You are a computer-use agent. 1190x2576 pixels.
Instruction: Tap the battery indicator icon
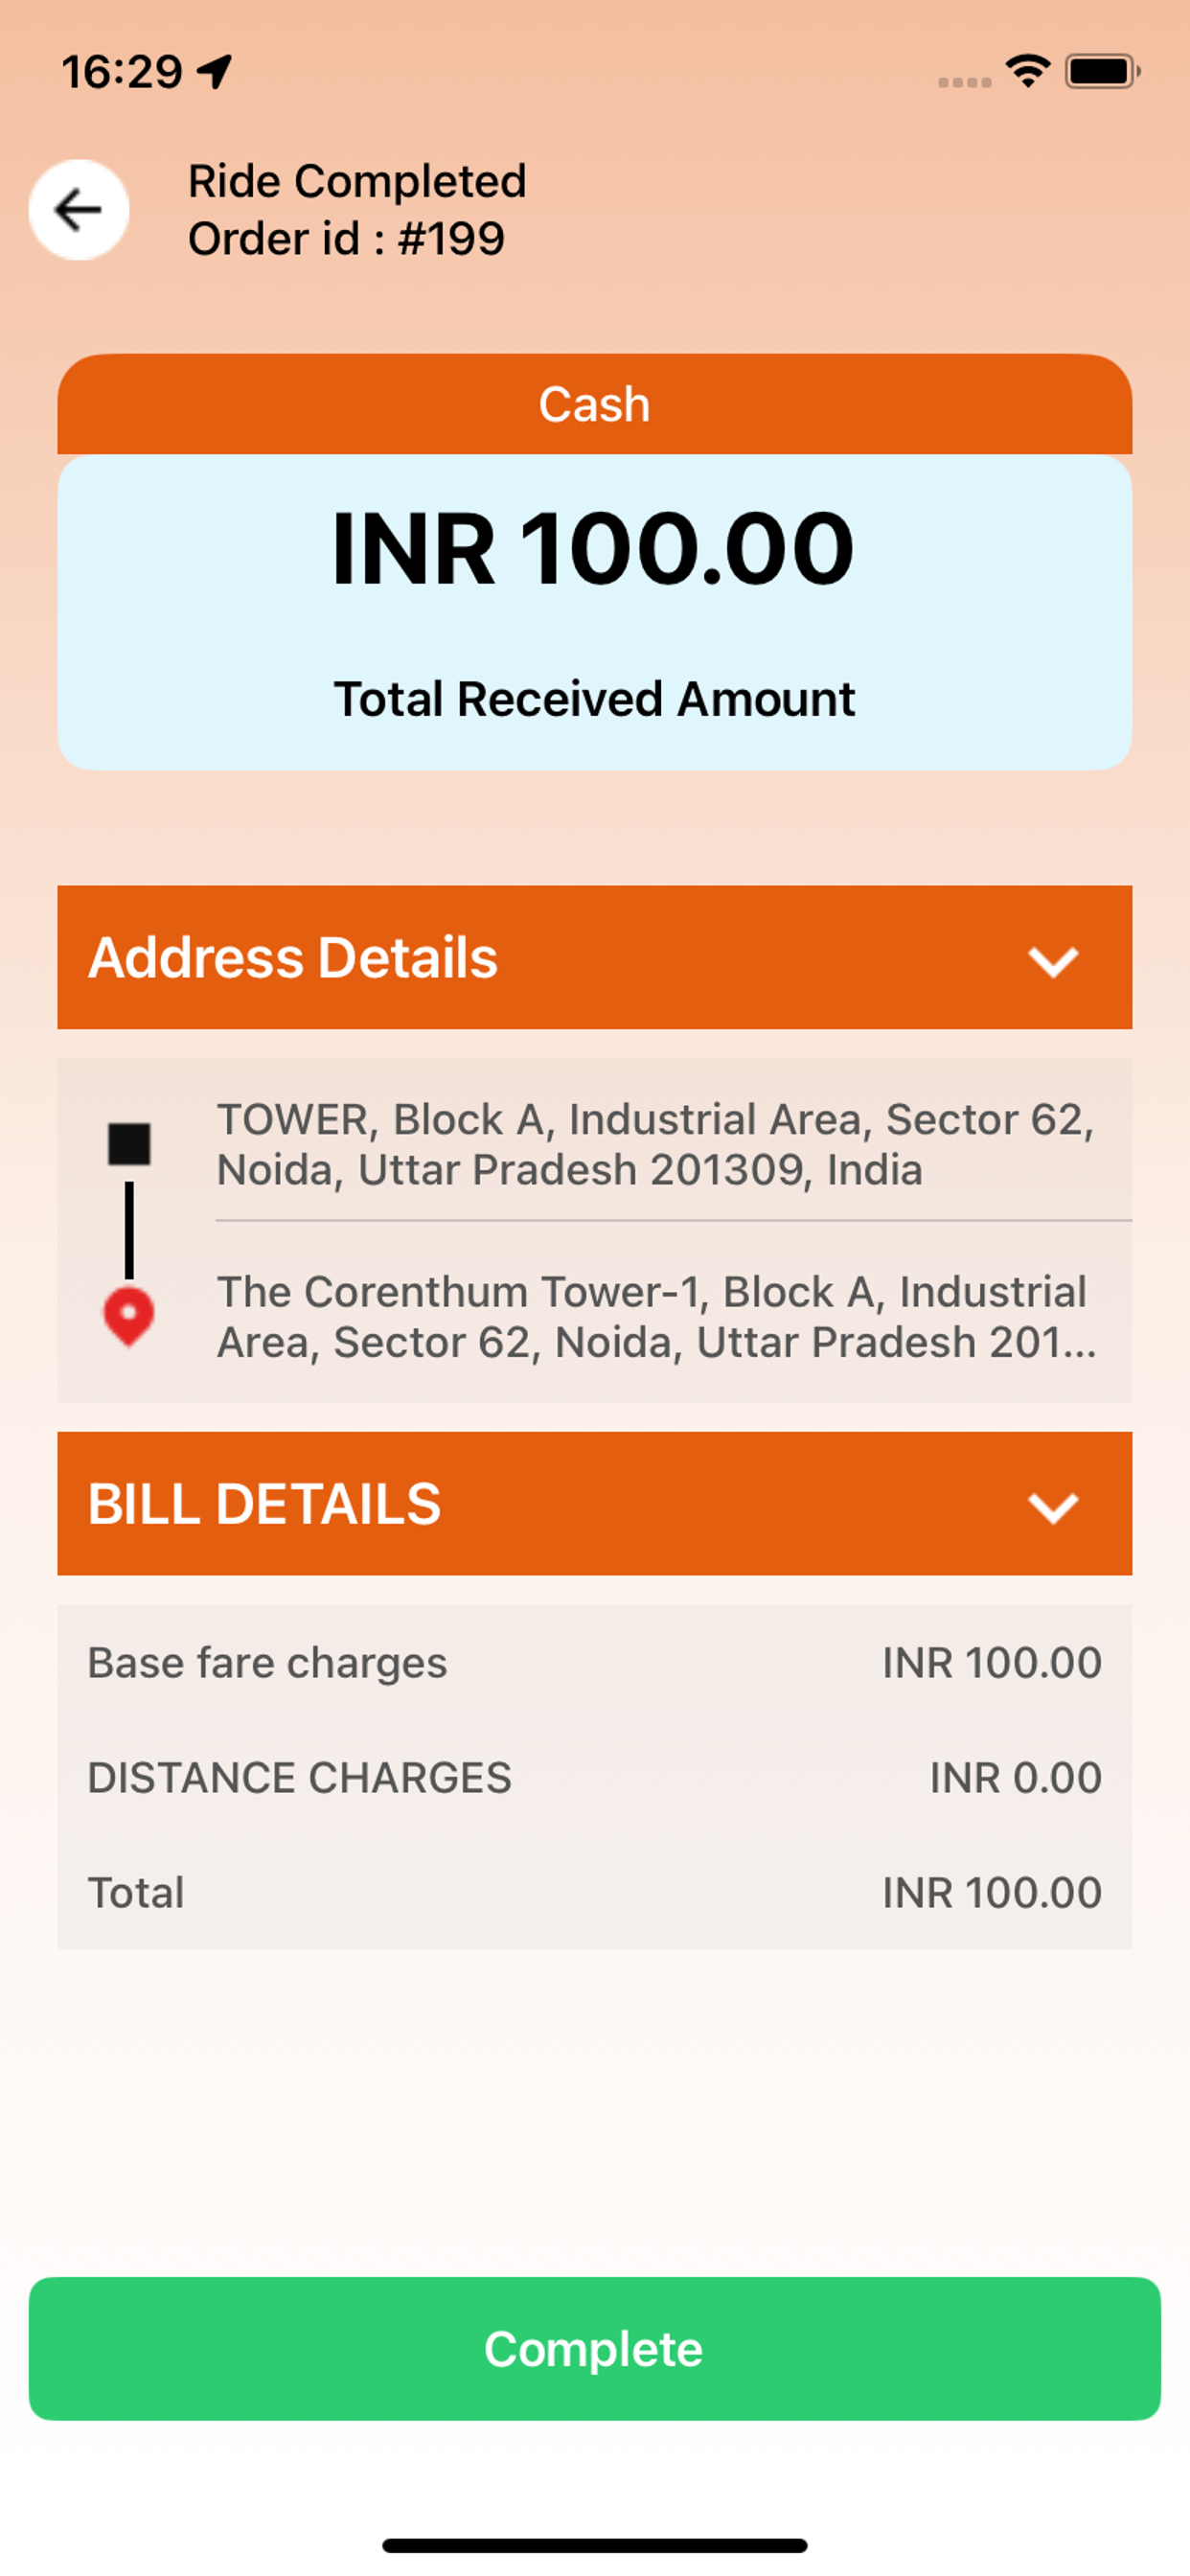click(x=1102, y=71)
